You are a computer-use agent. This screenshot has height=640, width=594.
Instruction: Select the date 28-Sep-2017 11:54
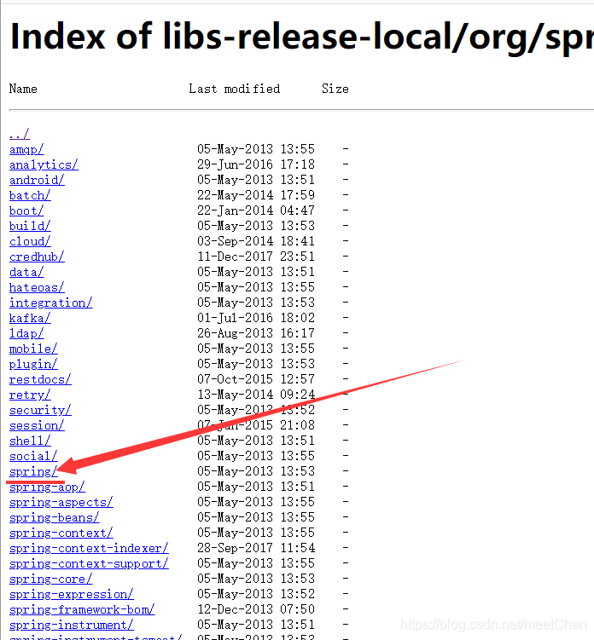click(x=256, y=548)
